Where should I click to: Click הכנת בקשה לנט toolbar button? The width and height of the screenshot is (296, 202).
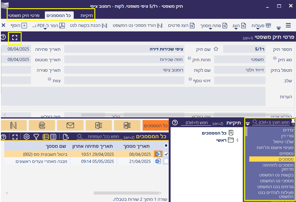(x=89, y=25)
